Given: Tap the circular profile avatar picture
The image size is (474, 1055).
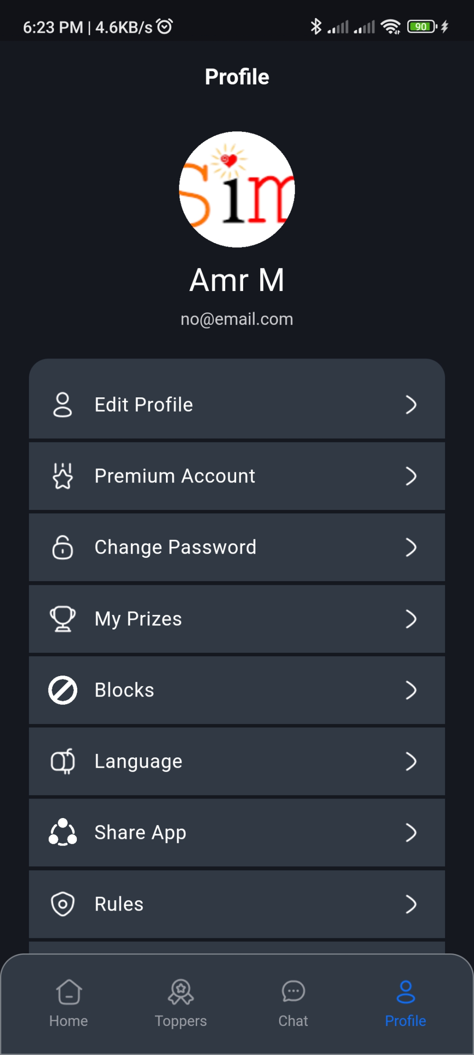Looking at the screenshot, I should coord(237,189).
